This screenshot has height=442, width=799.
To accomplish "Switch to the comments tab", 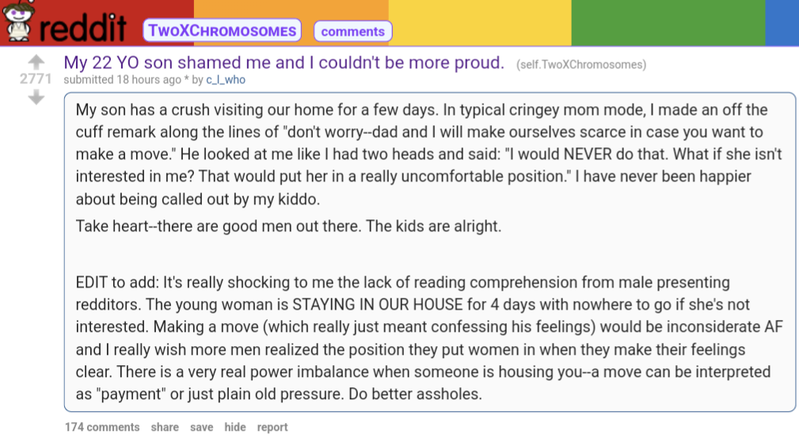I will 352,32.
